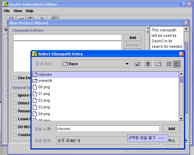Expand help pane with right splitter arrow

point(148,32)
